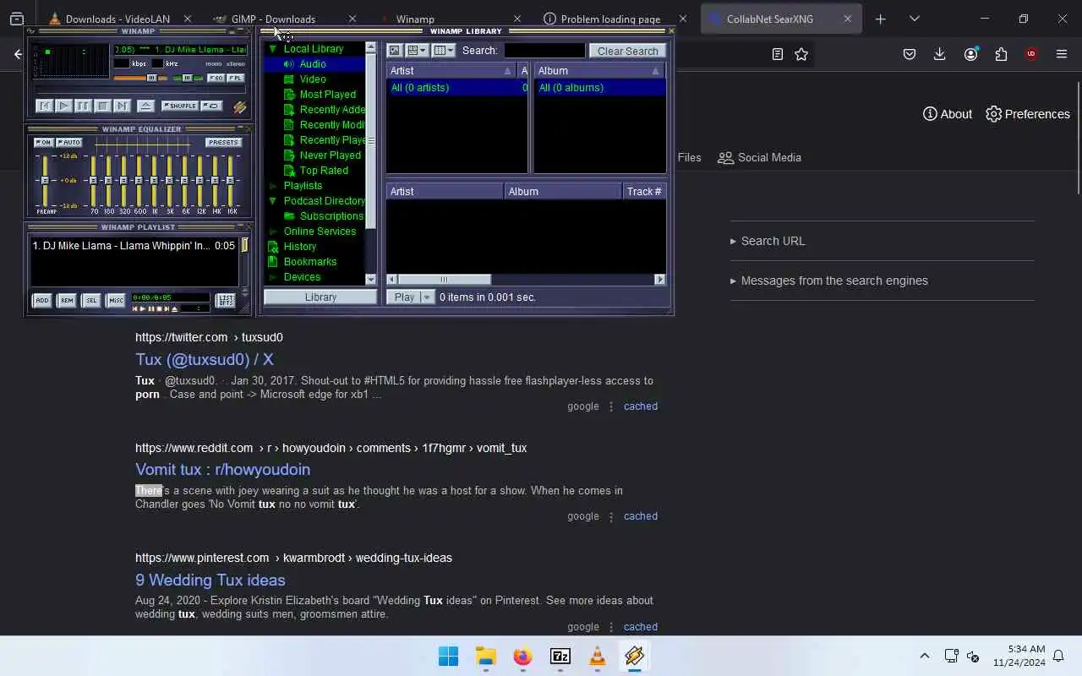This screenshot has height=676, width=1082.
Task: Open the Play button dropdown arrow
Action: pyautogui.click(x=427, y=297)
